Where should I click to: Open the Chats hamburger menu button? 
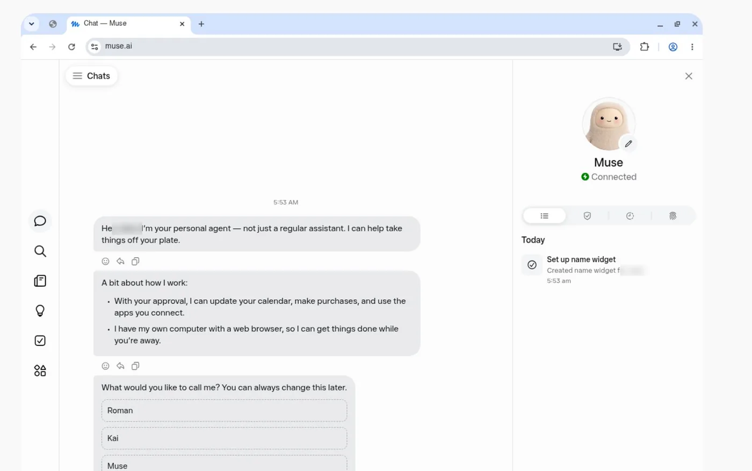click(91, 76)
